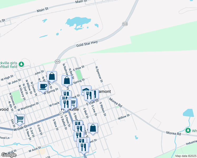Click the S 2nd St label
The height and width of the screenshot is (158, 197).
40,130
